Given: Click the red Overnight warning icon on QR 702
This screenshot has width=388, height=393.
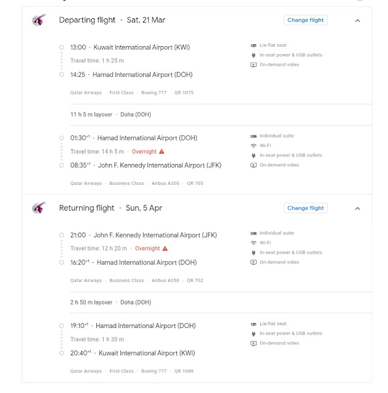Looking at the screenshot, I should click(165, 248).
